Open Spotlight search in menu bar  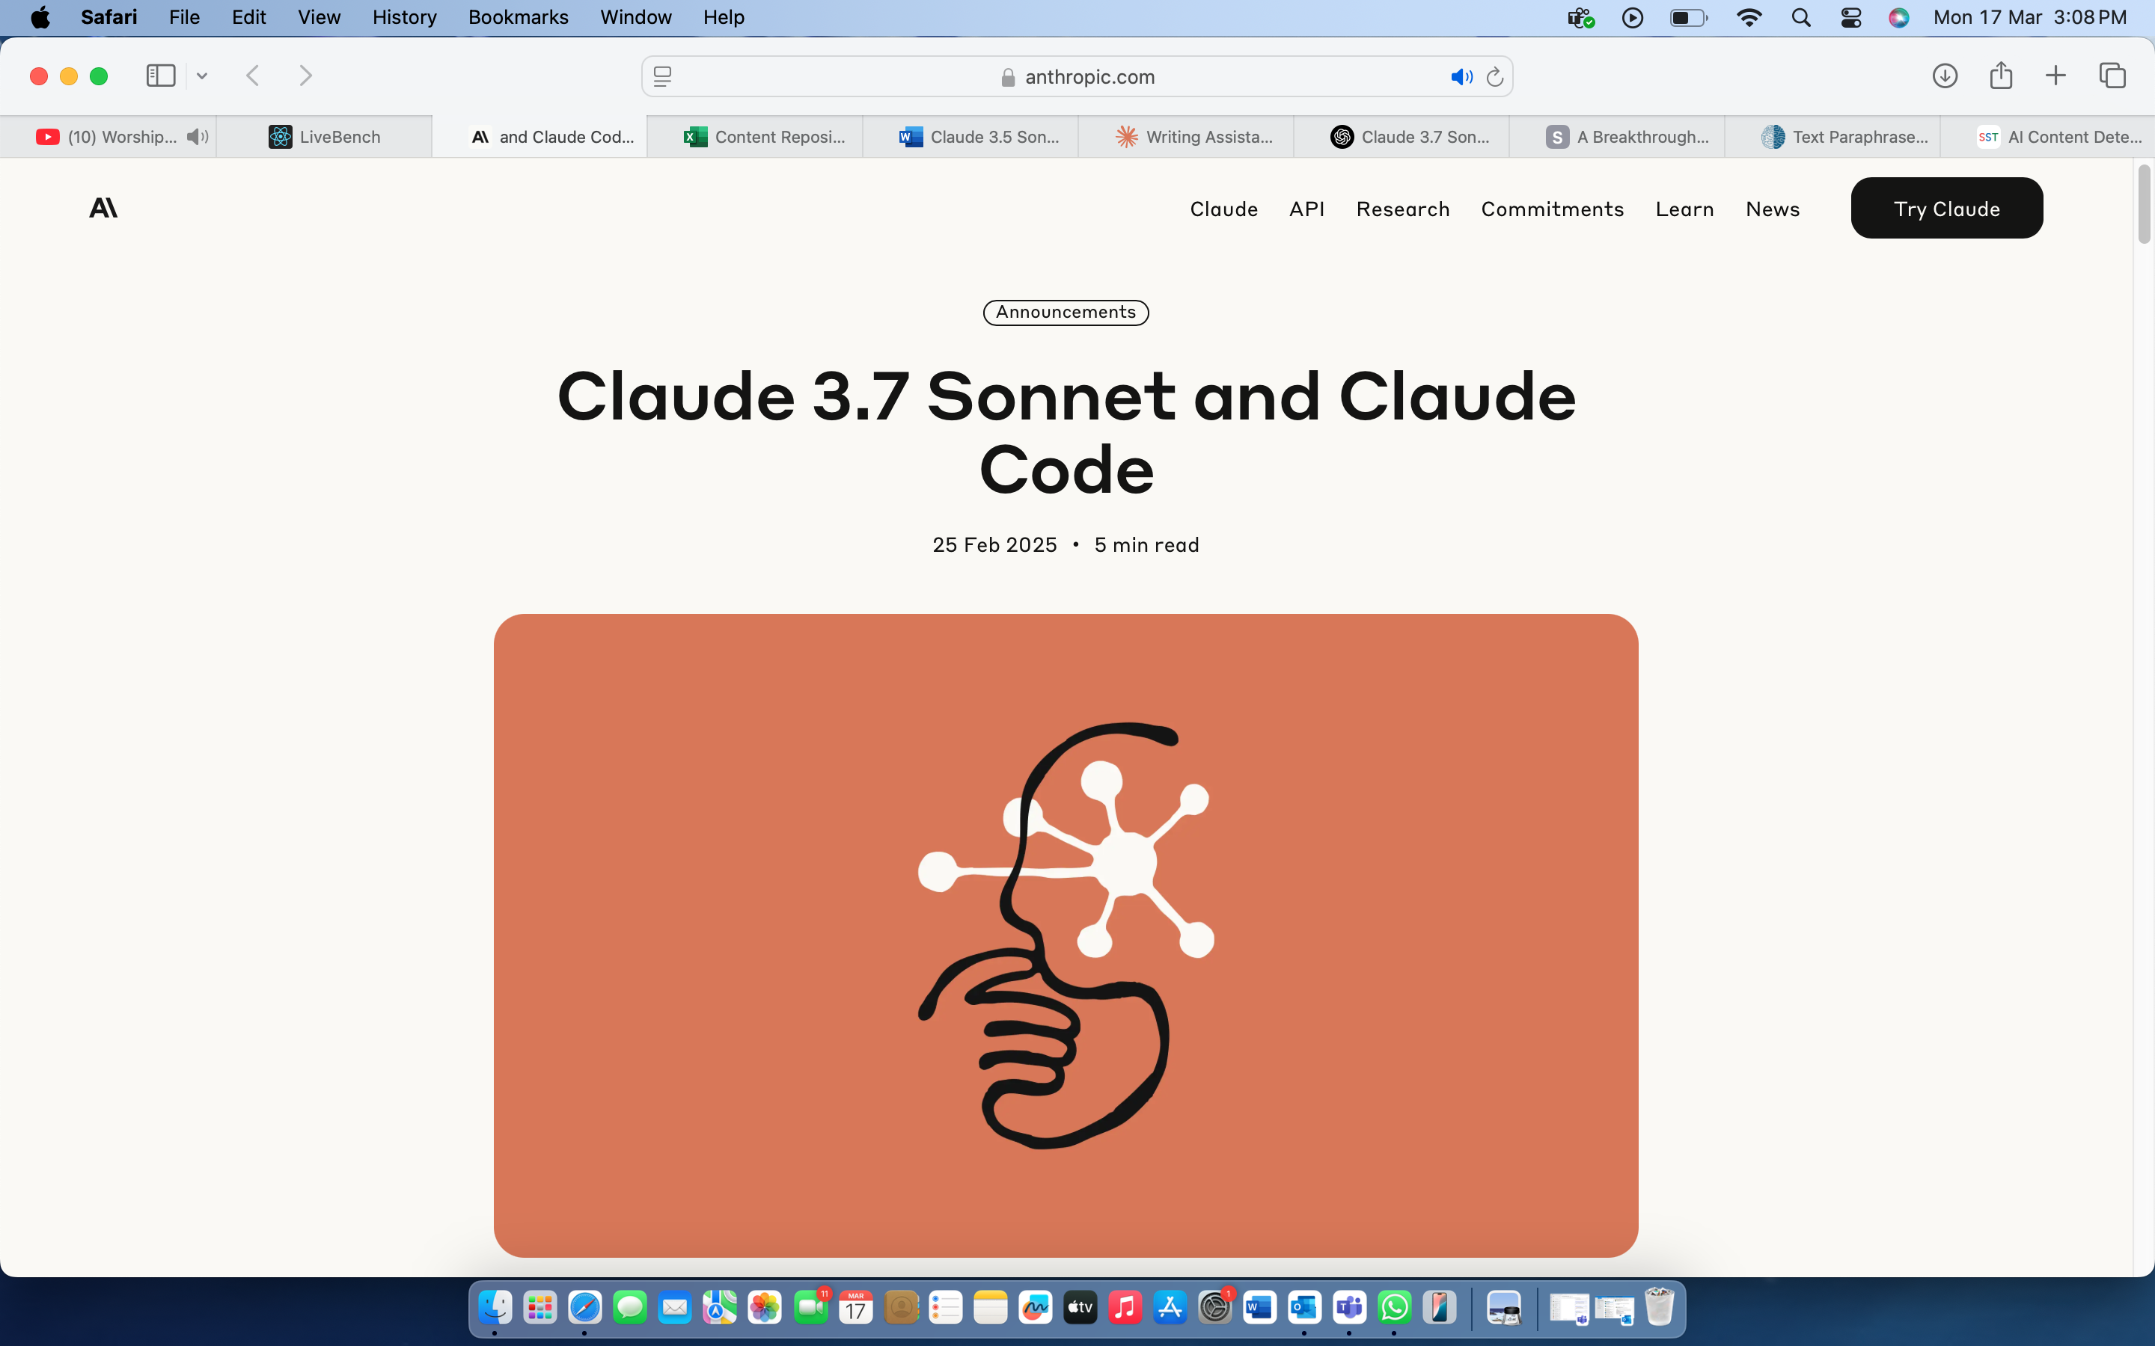pyautogui.click(x=1800, y=18)
